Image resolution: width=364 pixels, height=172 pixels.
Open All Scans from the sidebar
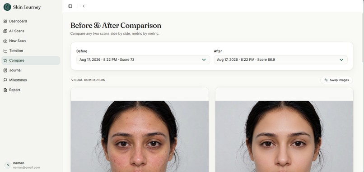pos(31,31)
